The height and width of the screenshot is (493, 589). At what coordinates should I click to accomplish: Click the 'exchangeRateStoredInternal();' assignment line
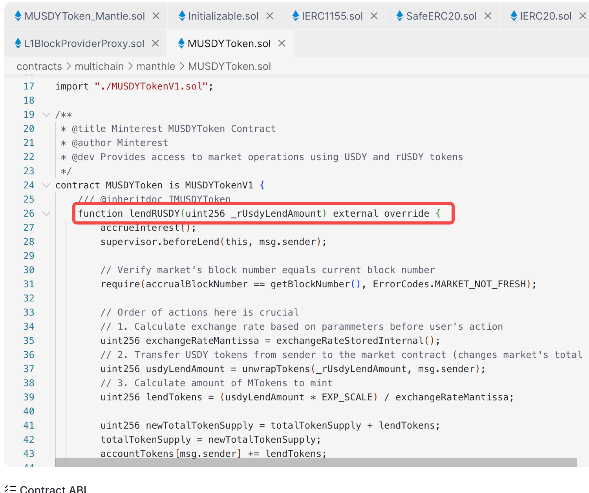(270, 341)
